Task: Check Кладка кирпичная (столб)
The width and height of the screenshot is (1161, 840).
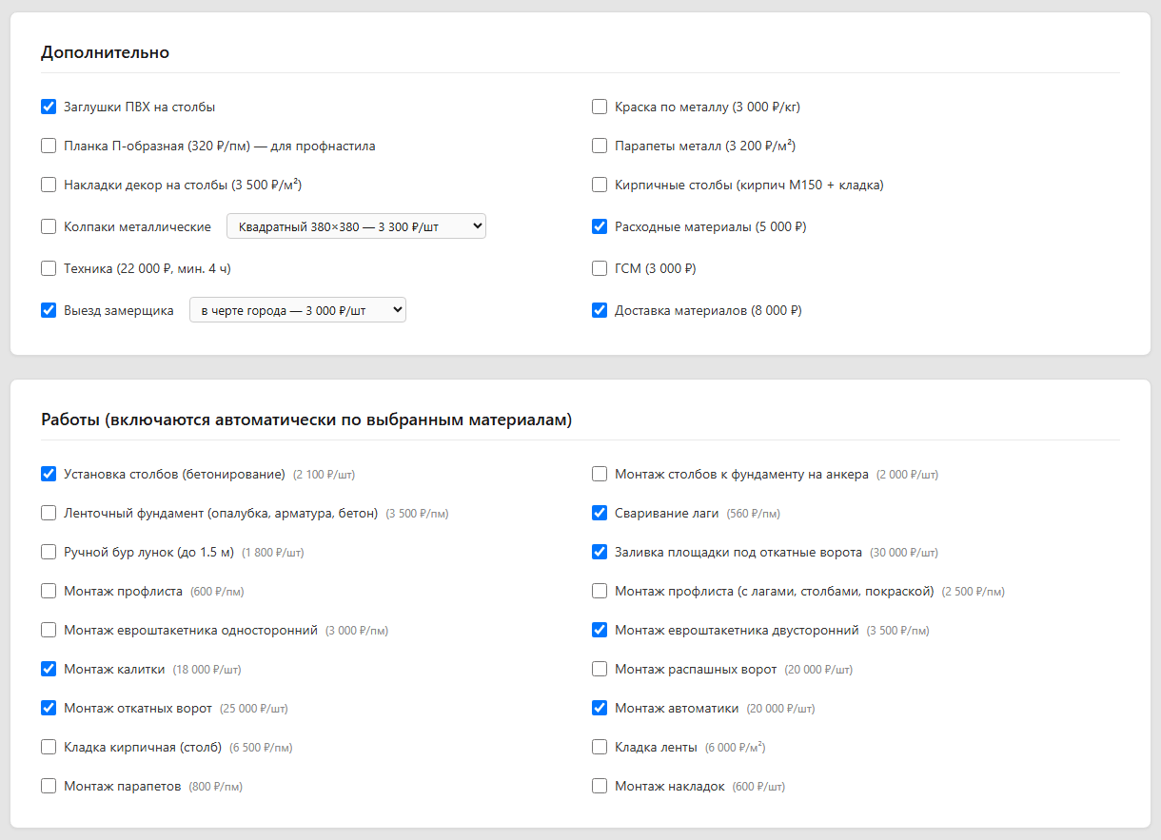Action: [49, 747]
